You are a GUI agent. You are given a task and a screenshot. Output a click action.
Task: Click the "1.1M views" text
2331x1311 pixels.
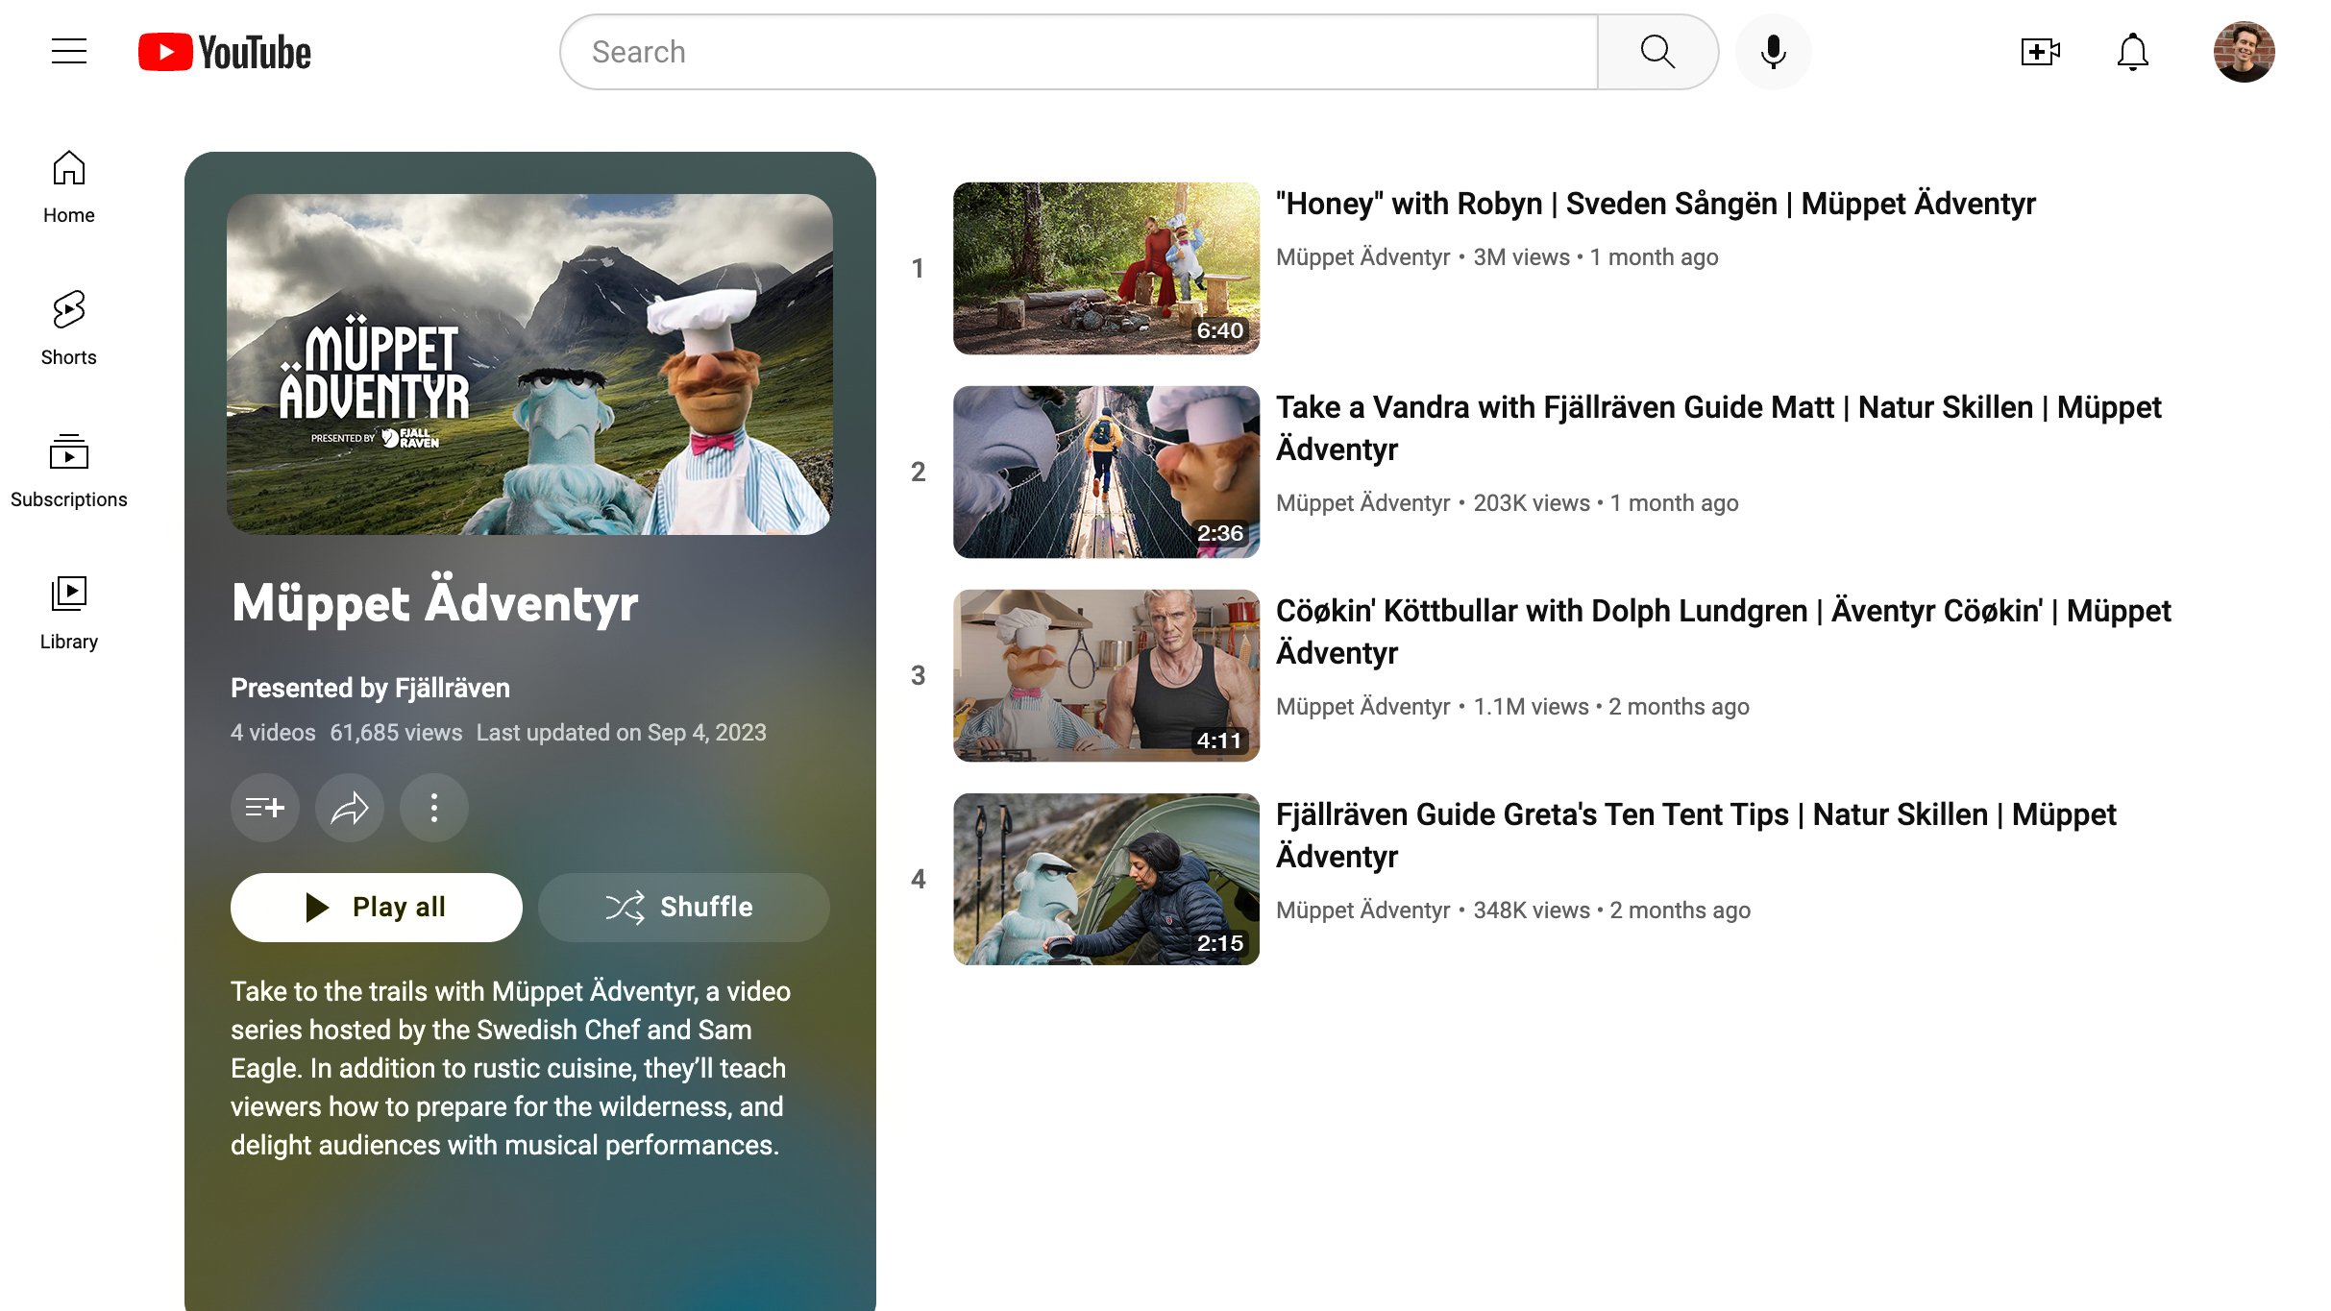pyautogui.click(x=1531, y=707)
